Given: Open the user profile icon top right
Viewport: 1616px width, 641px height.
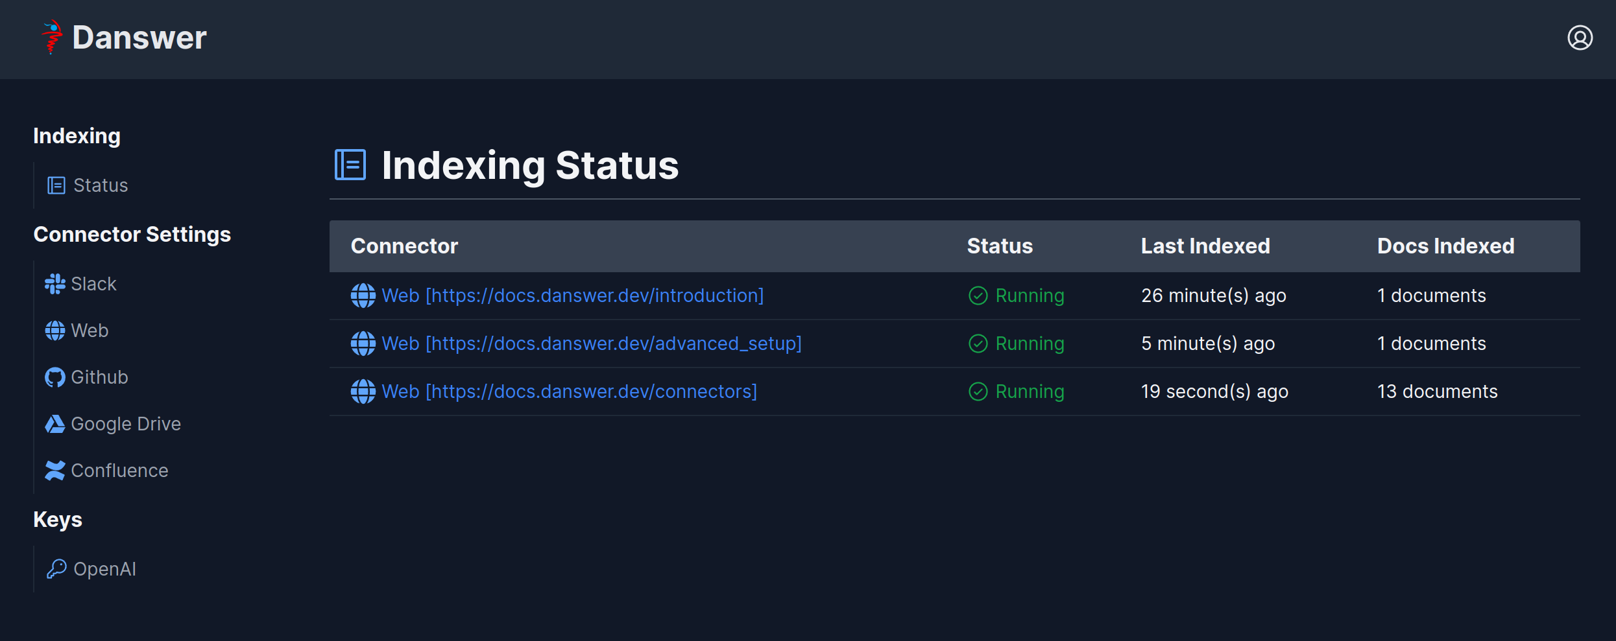Looking at the screenshot, I should click(1580, 38).
